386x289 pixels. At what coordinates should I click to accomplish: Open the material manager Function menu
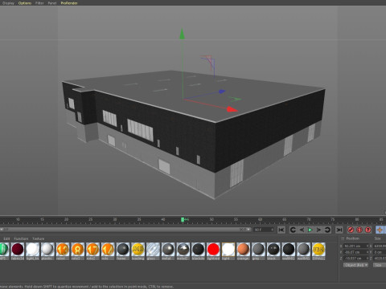point(21,238)
